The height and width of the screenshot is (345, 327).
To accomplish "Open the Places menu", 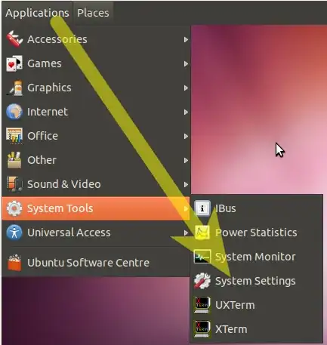I will point(93,13).
